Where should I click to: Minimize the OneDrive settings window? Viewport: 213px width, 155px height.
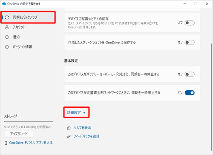tap(185, 4)
